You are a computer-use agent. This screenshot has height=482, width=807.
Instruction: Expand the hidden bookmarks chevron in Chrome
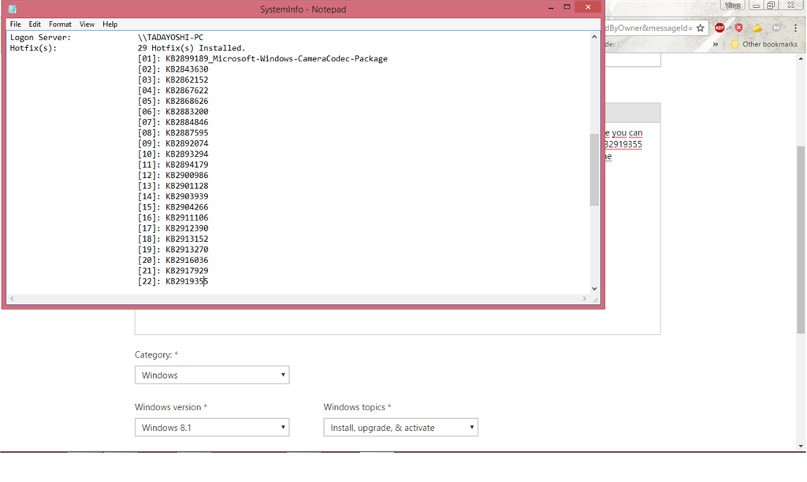pos(716,44)
